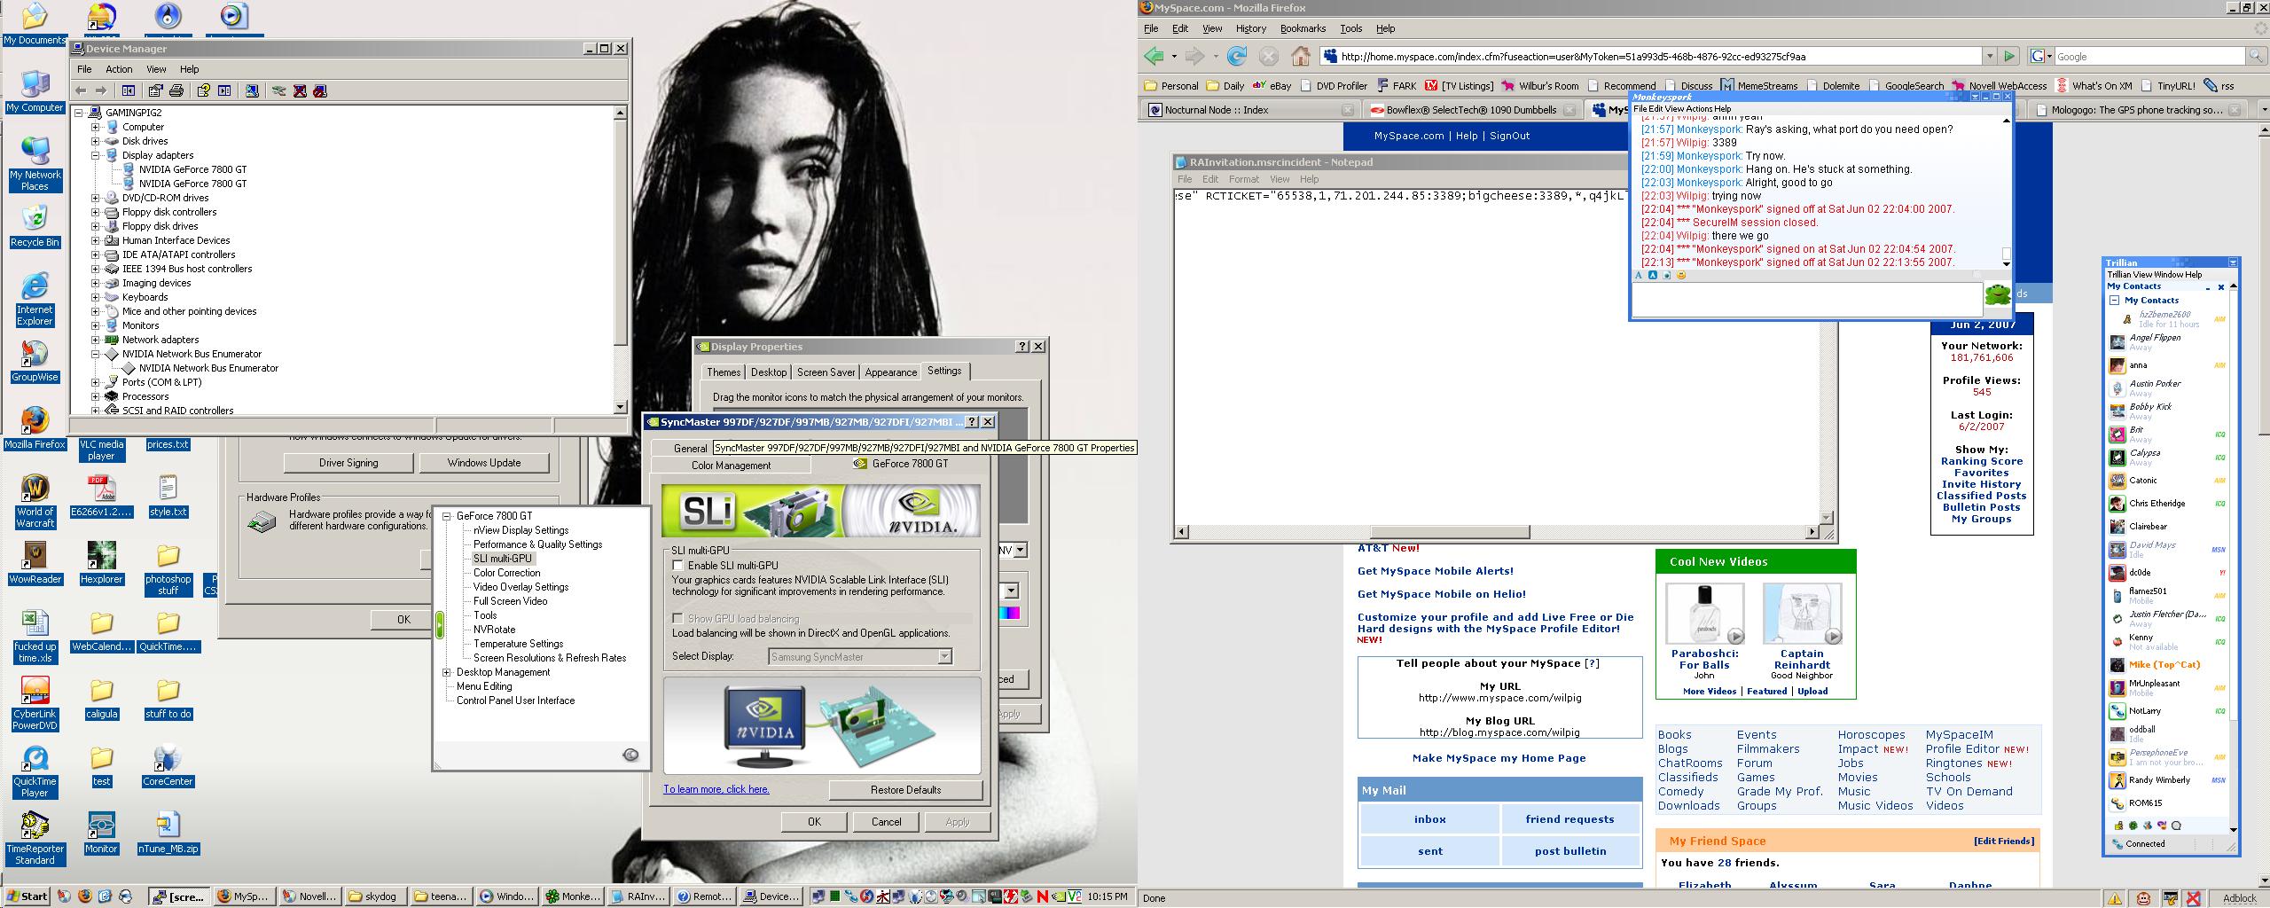
Task: Click Firefox Reload button
Action: 1237,56
